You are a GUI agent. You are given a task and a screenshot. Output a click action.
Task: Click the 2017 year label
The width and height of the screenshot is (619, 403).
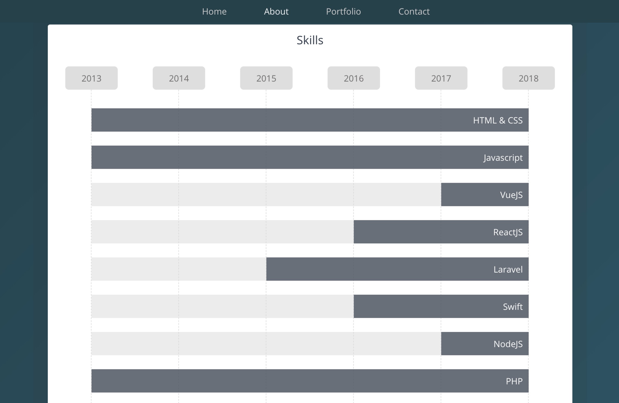[x=441, y=78]
